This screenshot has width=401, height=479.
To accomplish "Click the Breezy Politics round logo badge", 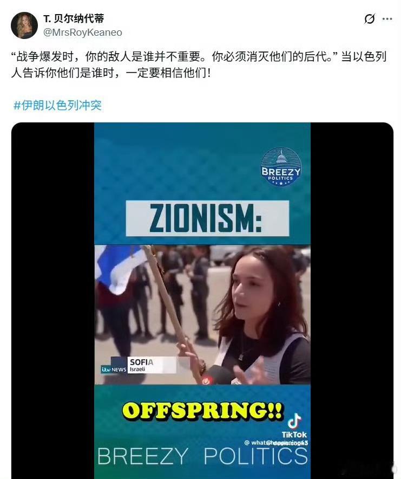I will point(281,167).
